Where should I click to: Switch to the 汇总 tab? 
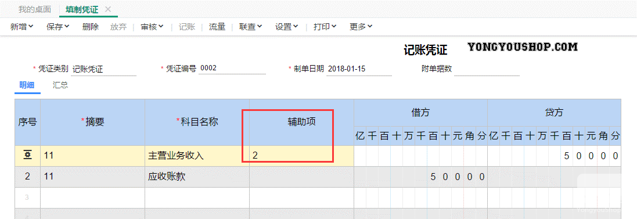click(x=60, y=85)
